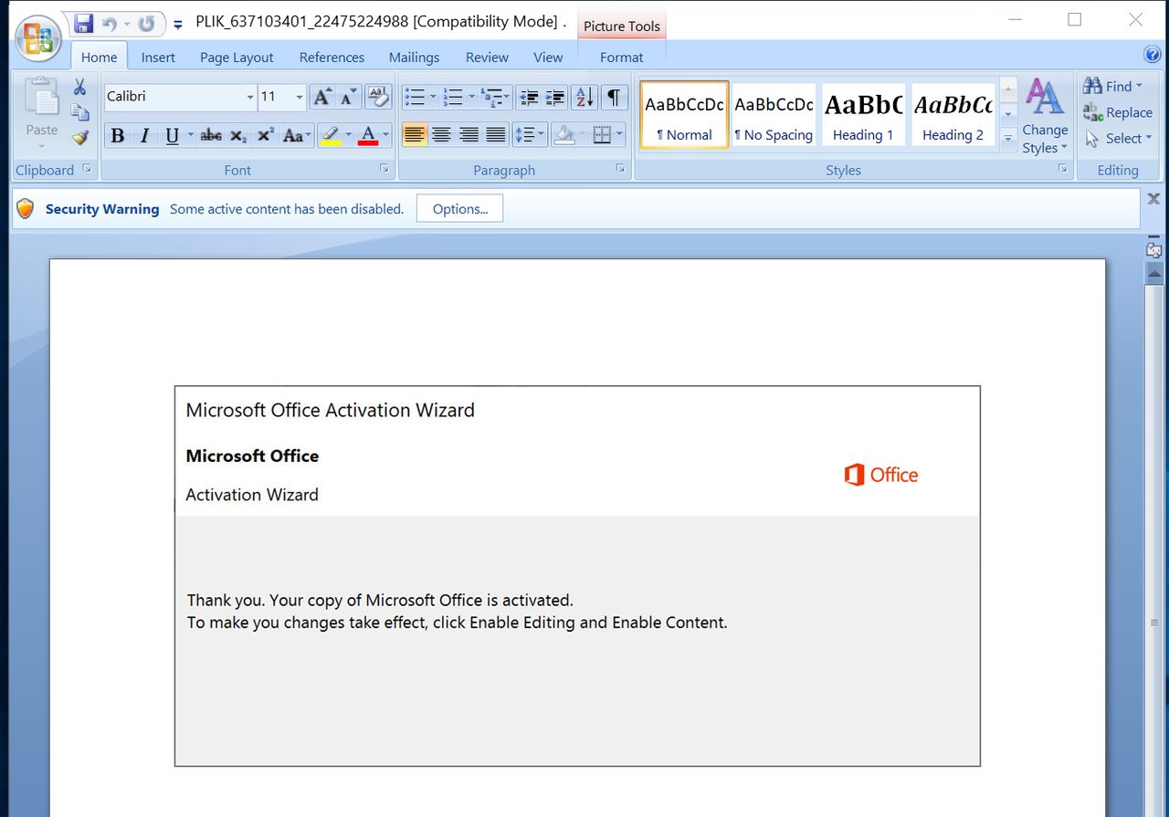Open the Office Button menu
Screen dimensions: 1169x817
(x=38, y=38)
